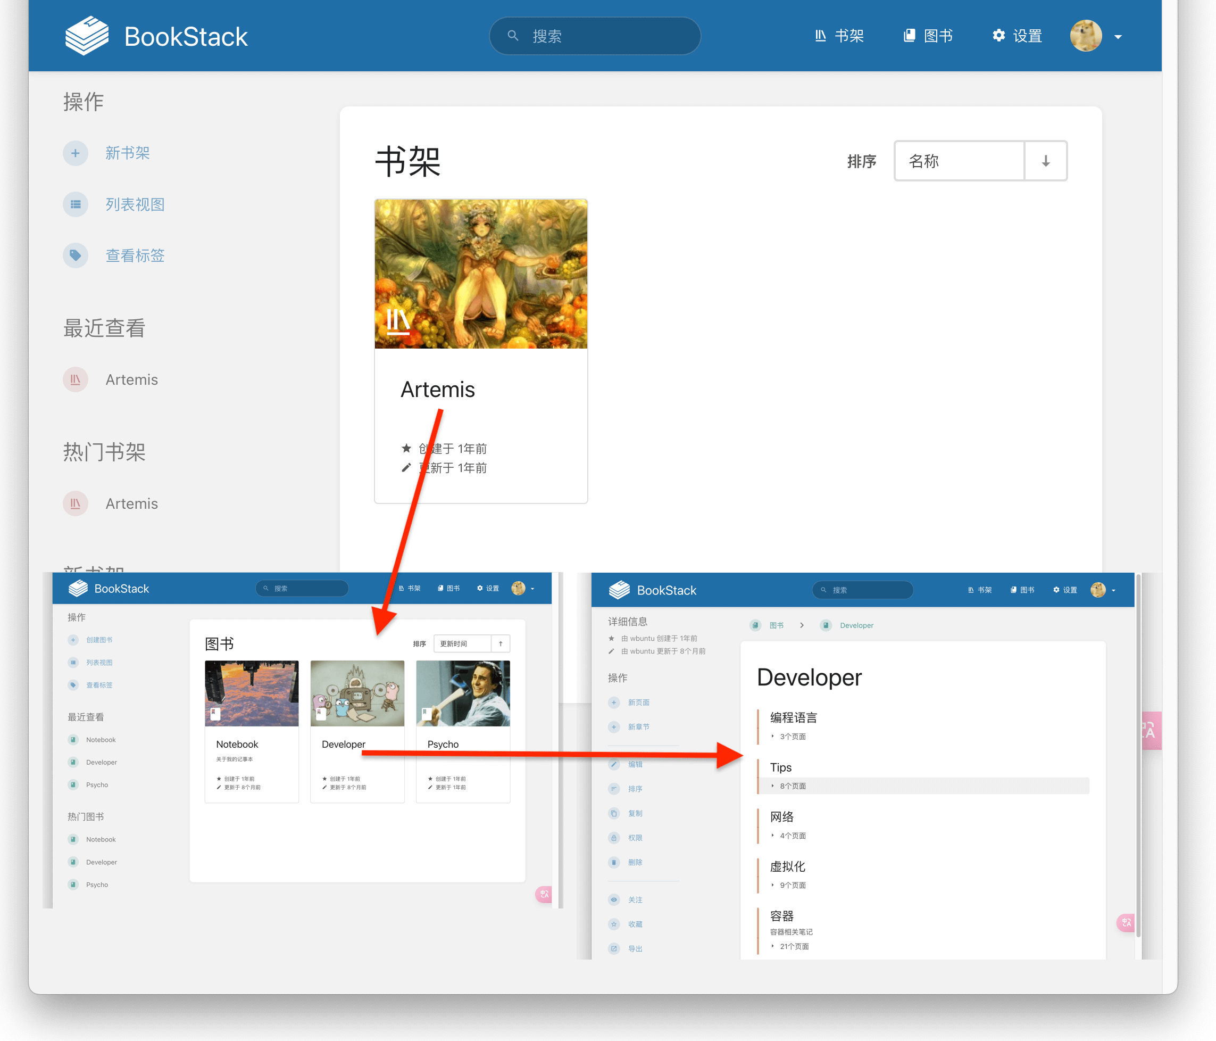
Task: Click the 查看标签 link
Action: 135,255
